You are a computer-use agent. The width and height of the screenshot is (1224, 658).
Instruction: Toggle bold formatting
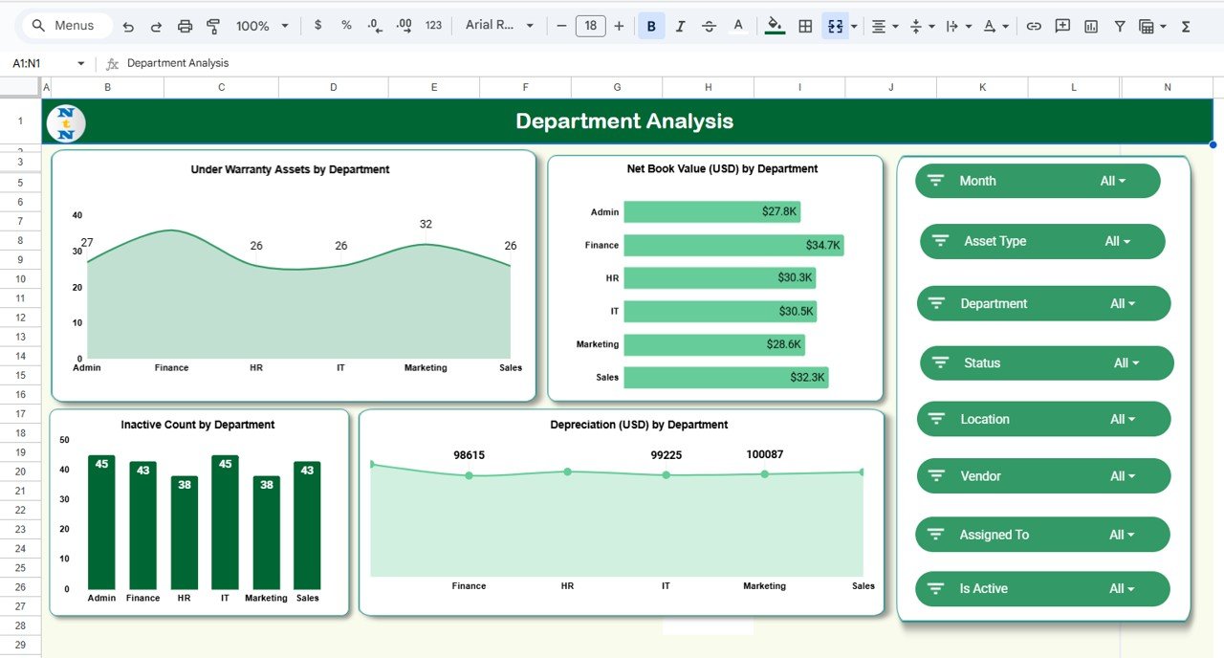click(x=651, y=26)
